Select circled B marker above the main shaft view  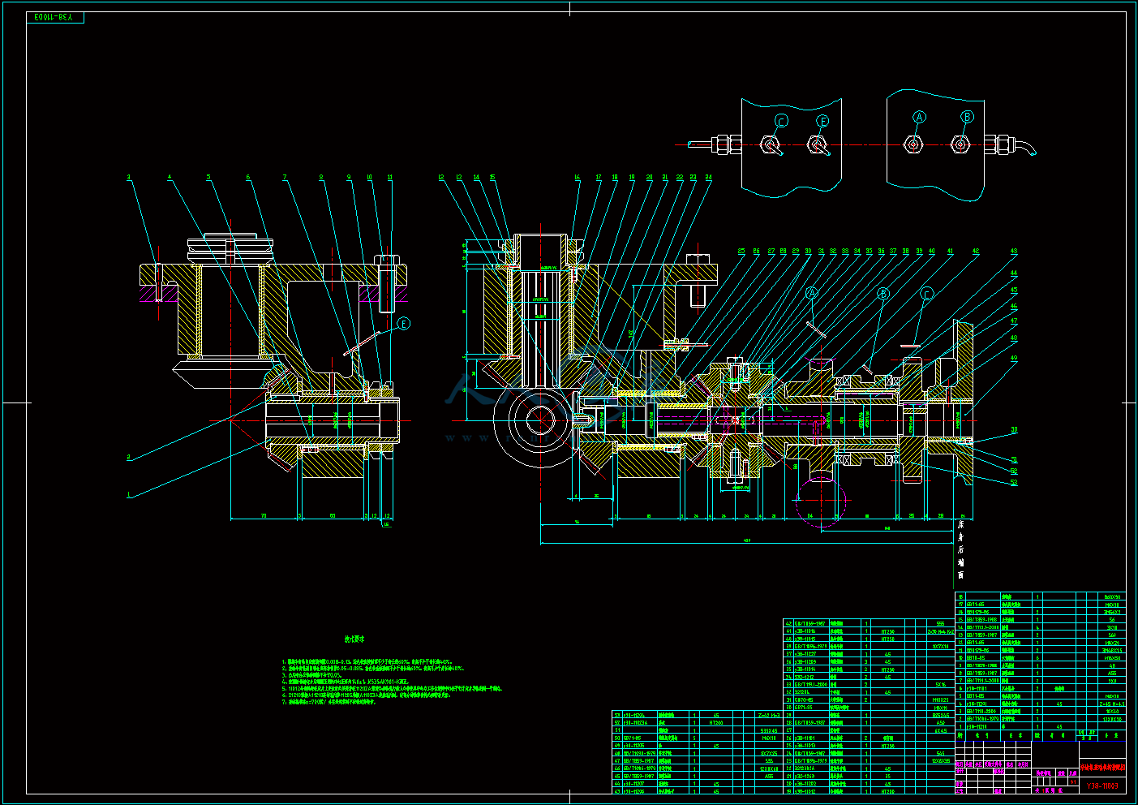883,293
